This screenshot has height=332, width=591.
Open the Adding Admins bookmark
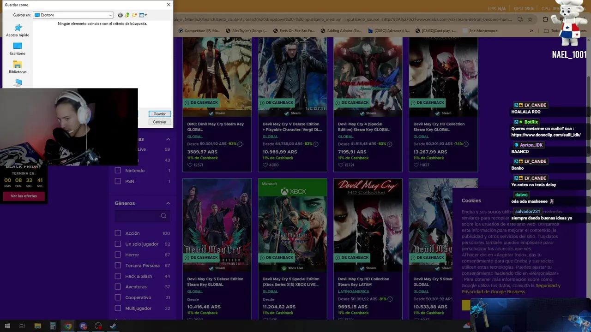click(341, 31)
